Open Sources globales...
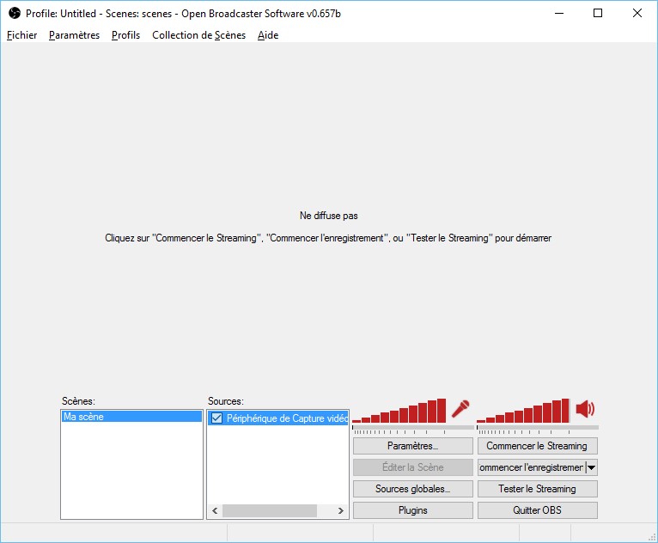The width and height of the screenshot is (658, 543). tap(412, 489)
